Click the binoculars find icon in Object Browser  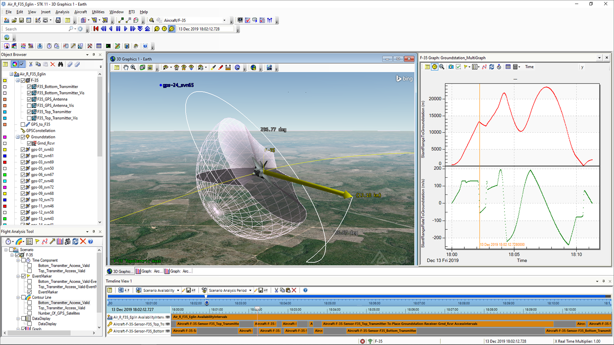(60, 64)
